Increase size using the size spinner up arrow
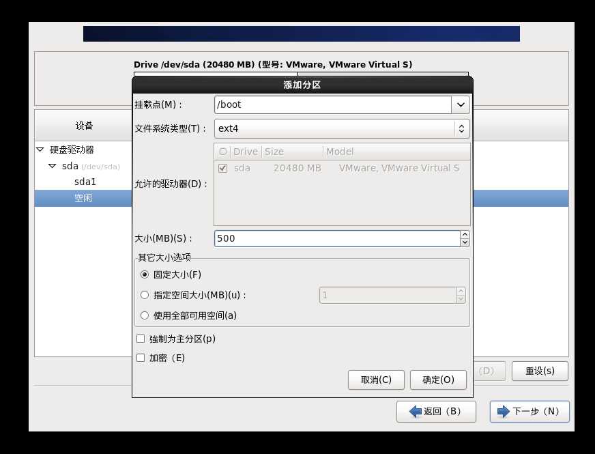Viewport: 595px width, 454px height. coord(465,235)
